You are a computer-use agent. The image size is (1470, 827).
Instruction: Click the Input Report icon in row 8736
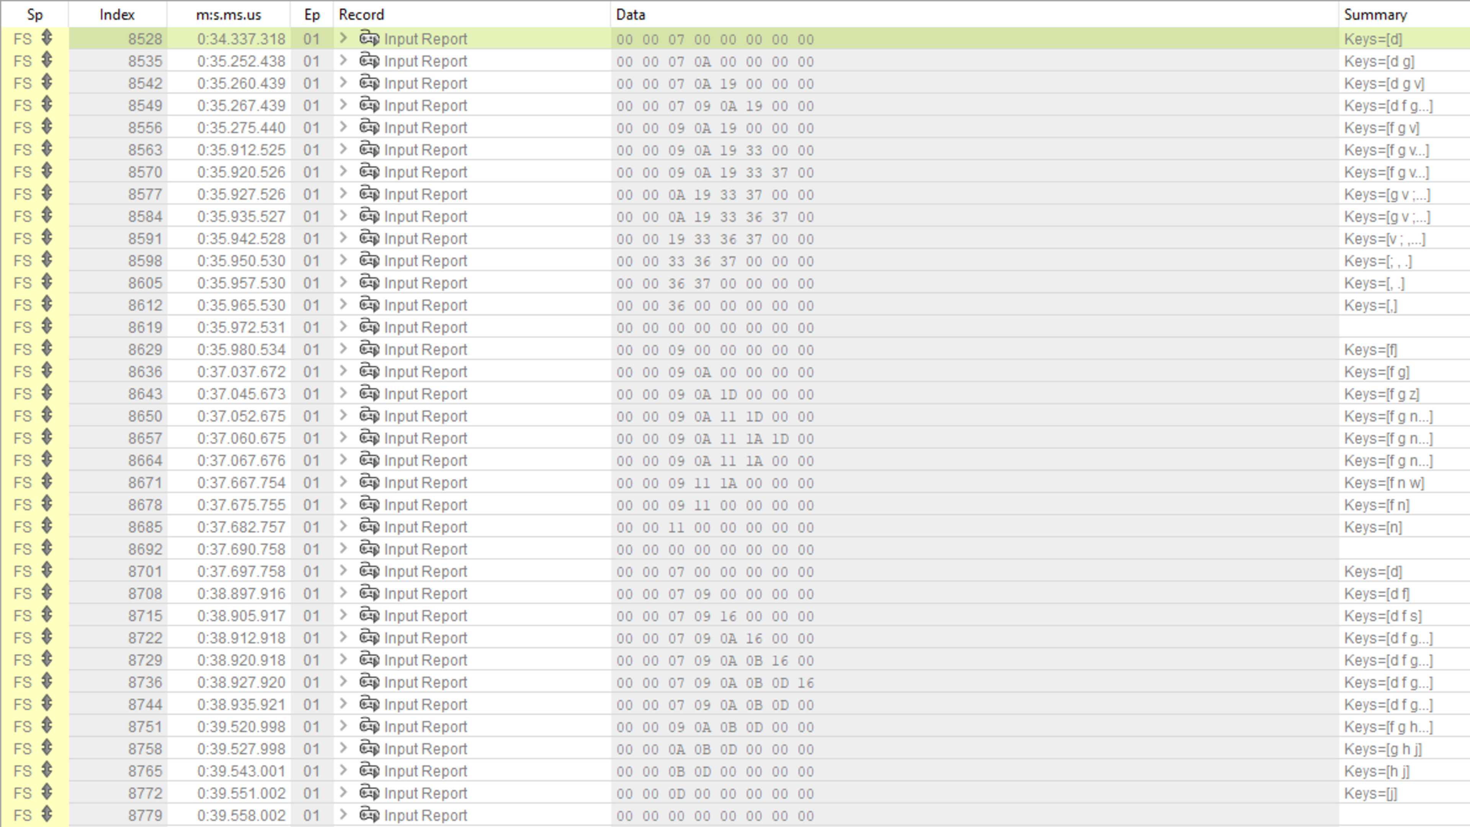(369, 682)
